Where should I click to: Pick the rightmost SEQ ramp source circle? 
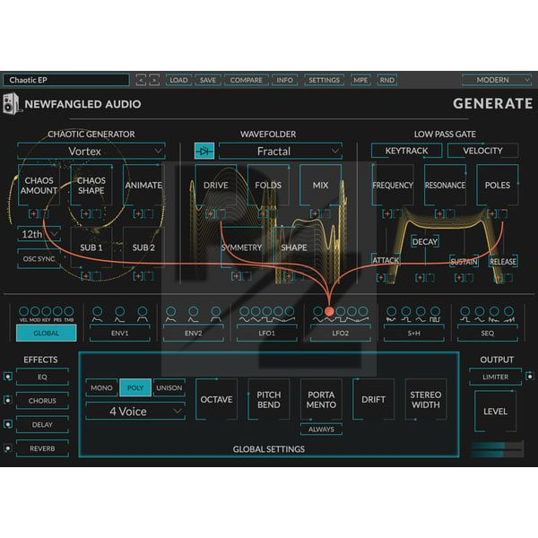[x=508, y=311]
